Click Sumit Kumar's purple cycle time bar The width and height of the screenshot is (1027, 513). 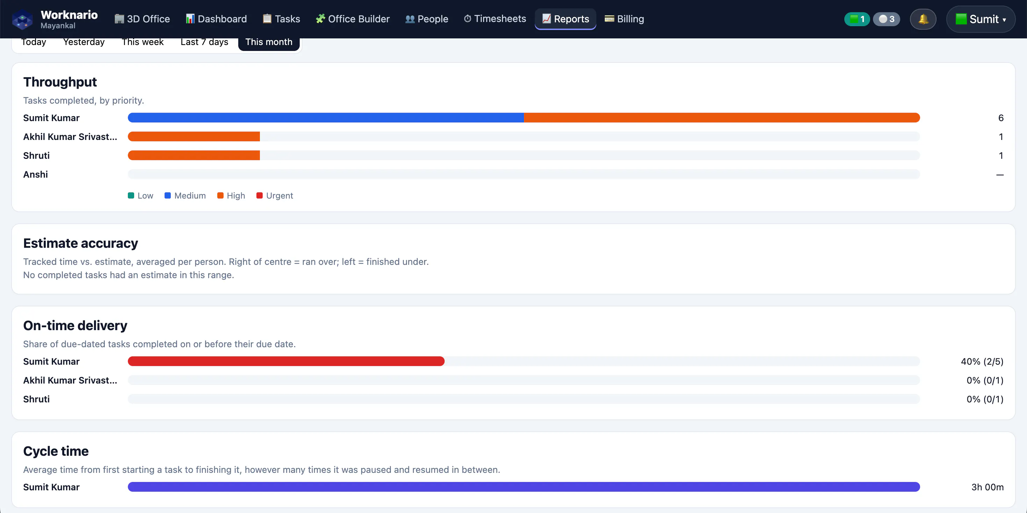pos(524,487)
